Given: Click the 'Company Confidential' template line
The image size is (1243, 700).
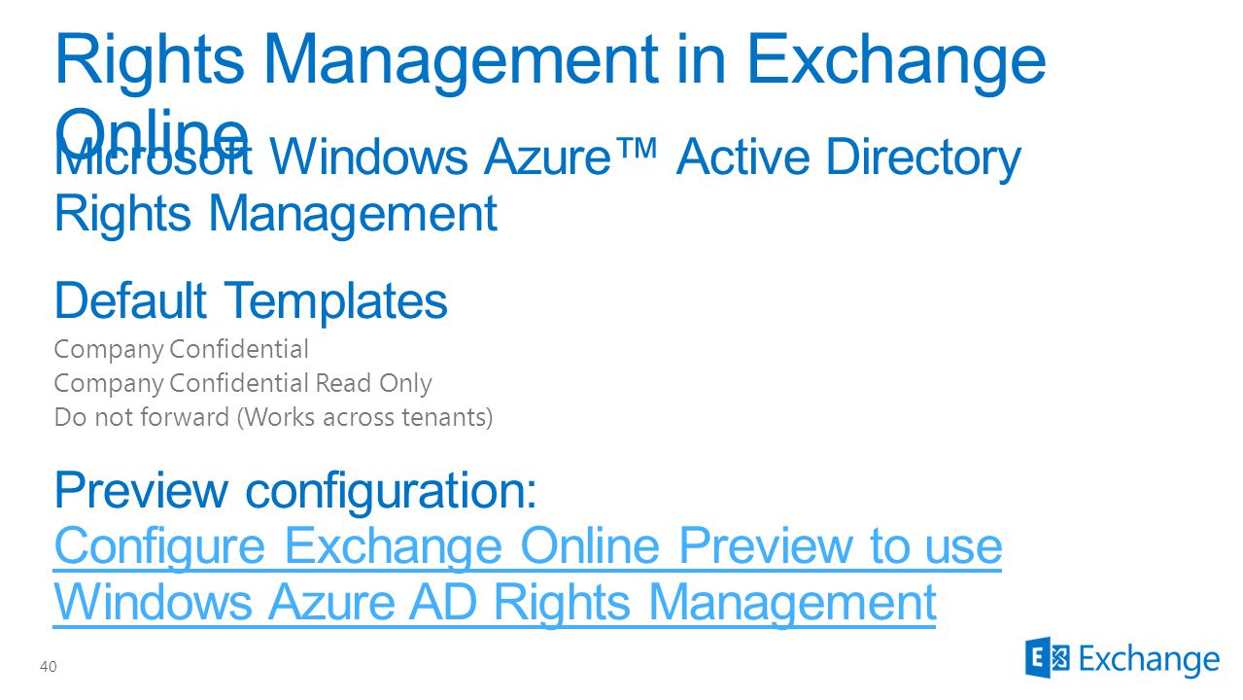Looking at the screenshot, I should click(x=182, y=349).
